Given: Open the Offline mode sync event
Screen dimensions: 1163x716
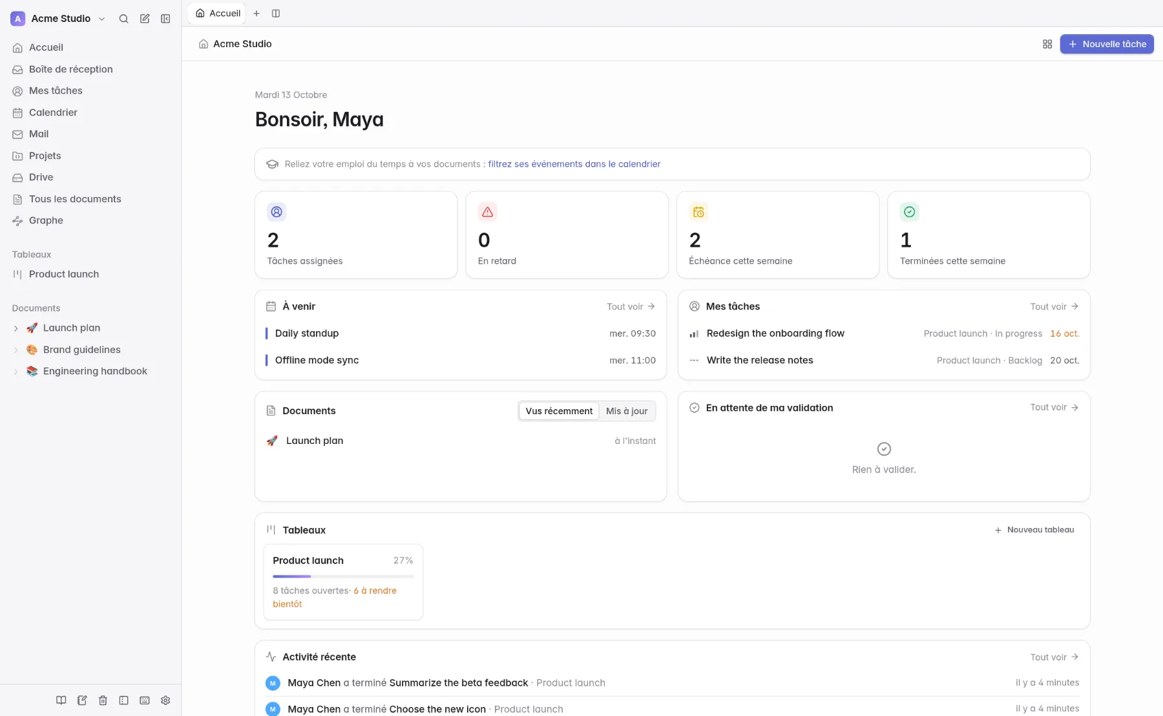Looking at the screenshot, I should point(461,361).
